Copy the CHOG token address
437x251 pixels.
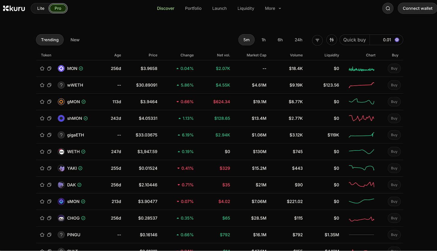tap(49, 218)
